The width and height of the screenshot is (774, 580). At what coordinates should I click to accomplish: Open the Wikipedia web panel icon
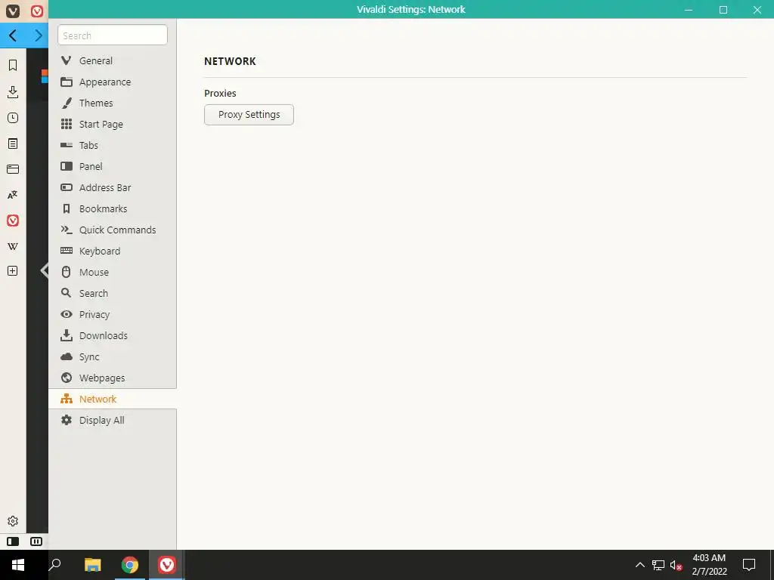click(x=13, y=246)
